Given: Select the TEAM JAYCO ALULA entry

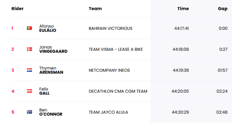Looking at the screenshot, I should click(108, 112).
